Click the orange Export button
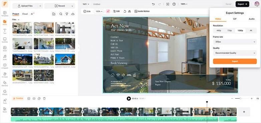 pyautogui.click(x=235, y=61)
